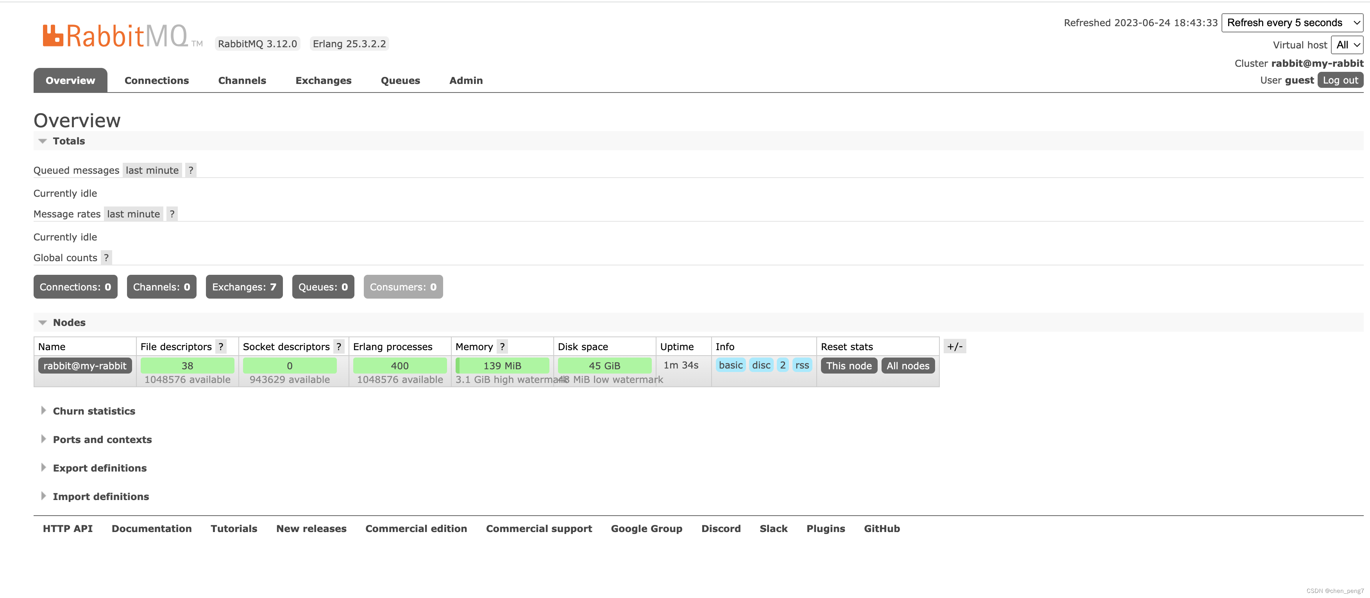
Task: Click the RabbitMQ logo
Action: 122,36
